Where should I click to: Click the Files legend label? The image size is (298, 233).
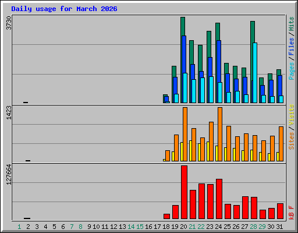point(292,46)
